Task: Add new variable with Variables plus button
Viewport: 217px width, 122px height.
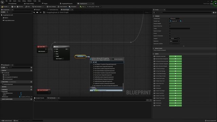Action: tap(31, 89)
